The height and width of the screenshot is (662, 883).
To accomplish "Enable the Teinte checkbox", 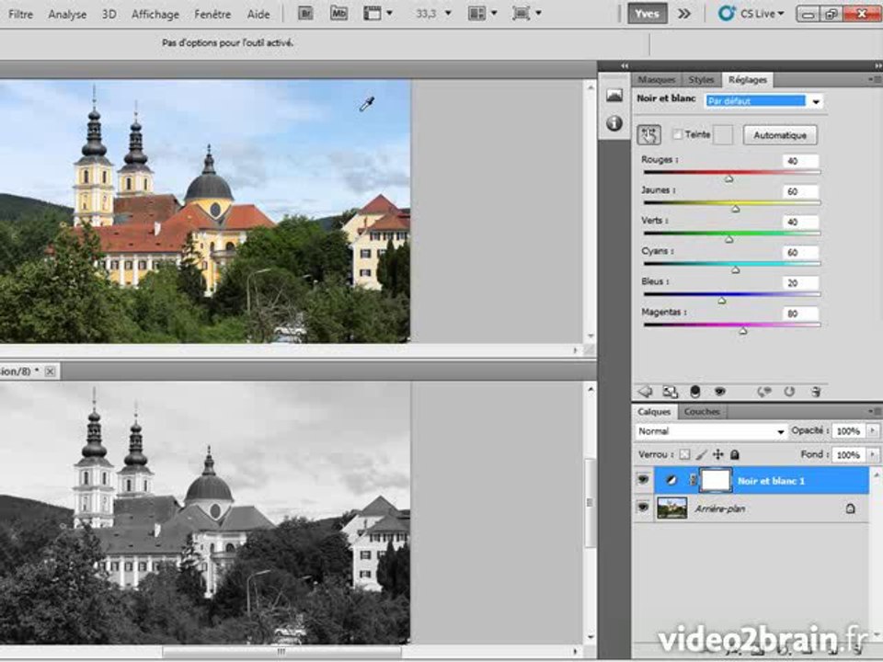I will tap(678, 134).
